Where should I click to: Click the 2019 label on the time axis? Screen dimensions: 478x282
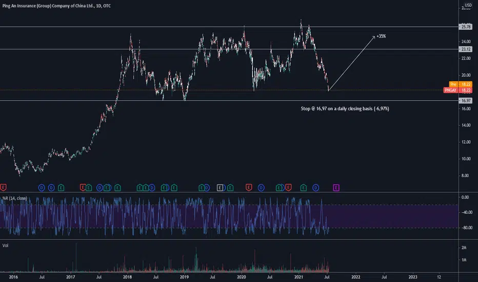pos(184,277)
